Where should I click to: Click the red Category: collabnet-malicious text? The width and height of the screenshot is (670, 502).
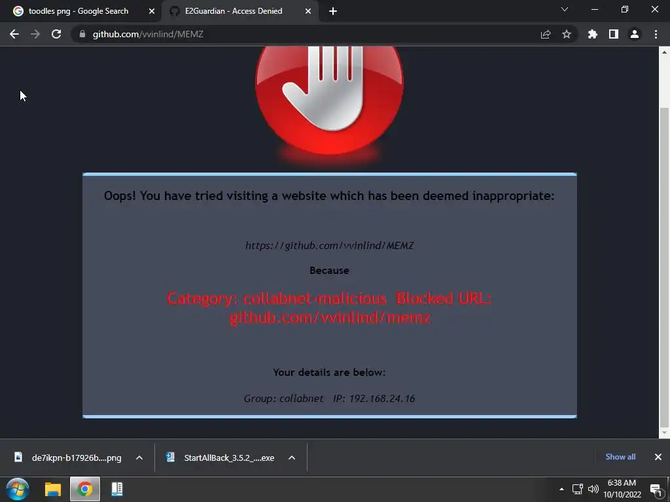(330, 308)
